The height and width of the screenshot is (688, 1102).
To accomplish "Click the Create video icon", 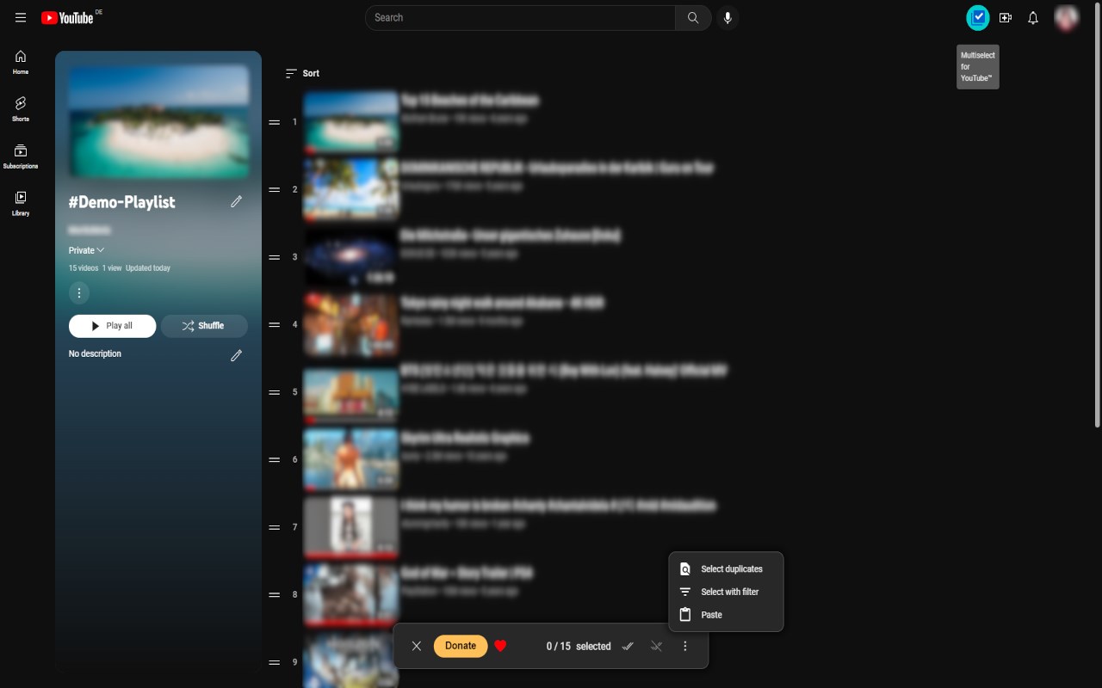I will (1006, 17).
